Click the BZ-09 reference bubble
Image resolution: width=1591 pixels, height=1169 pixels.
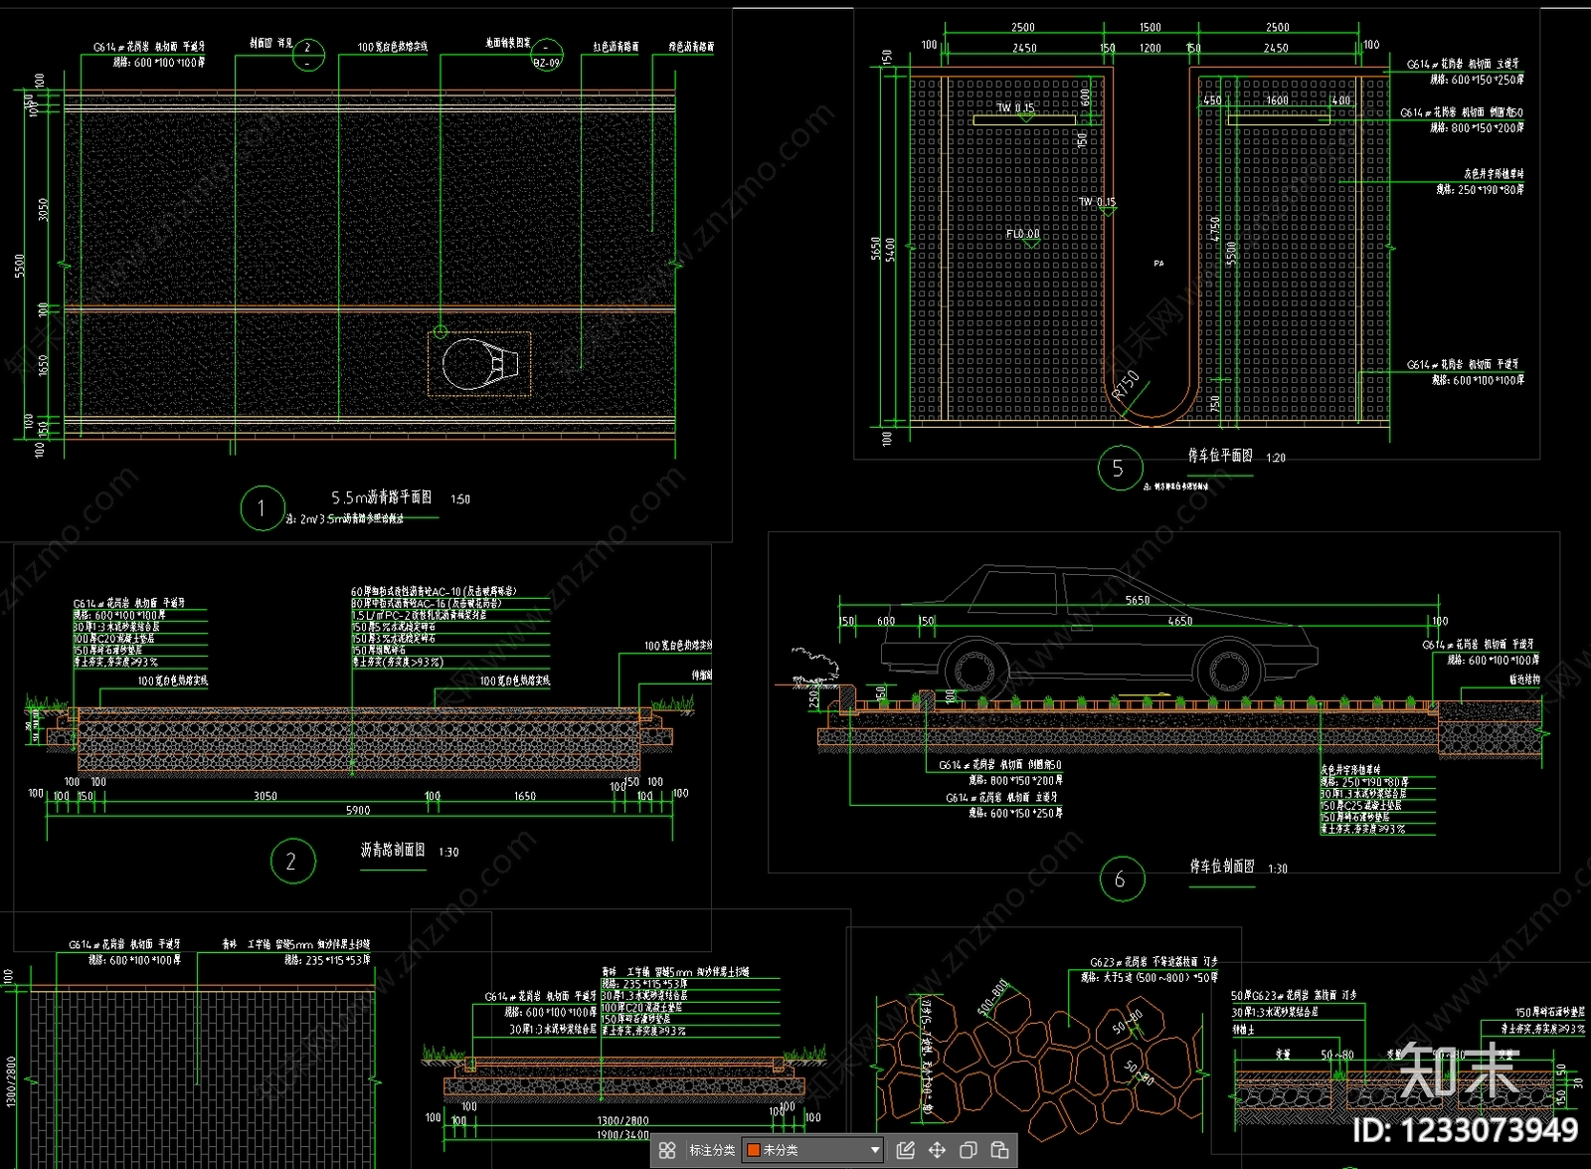click(x=546, y=55)
